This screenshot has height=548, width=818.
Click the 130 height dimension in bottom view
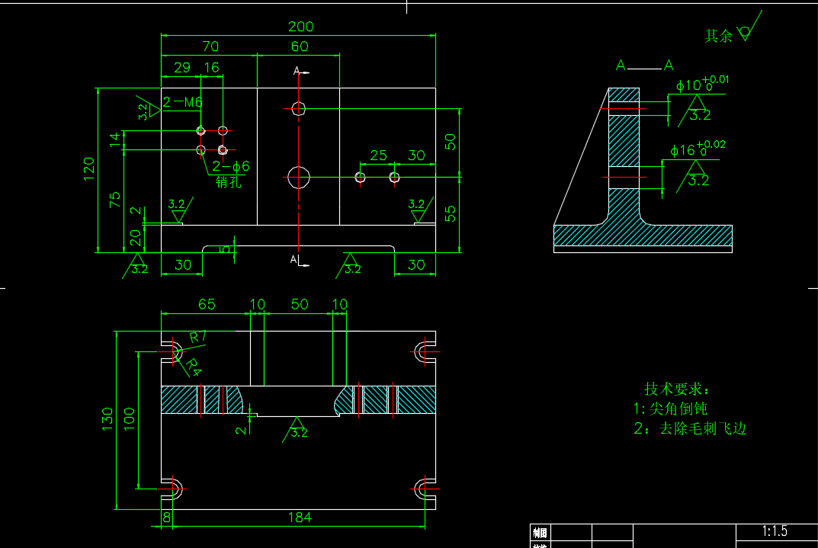107,419
